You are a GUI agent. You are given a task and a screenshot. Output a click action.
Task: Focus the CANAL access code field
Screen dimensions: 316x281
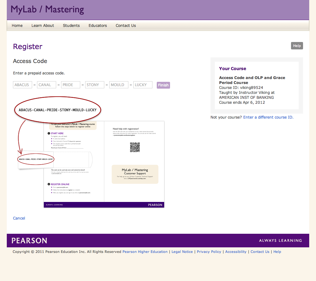(47, 85)
